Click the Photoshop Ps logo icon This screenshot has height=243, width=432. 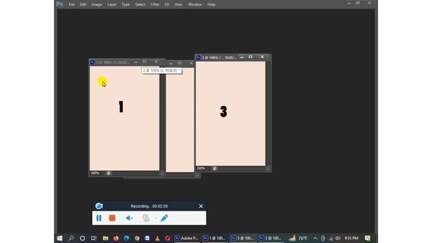59,4
